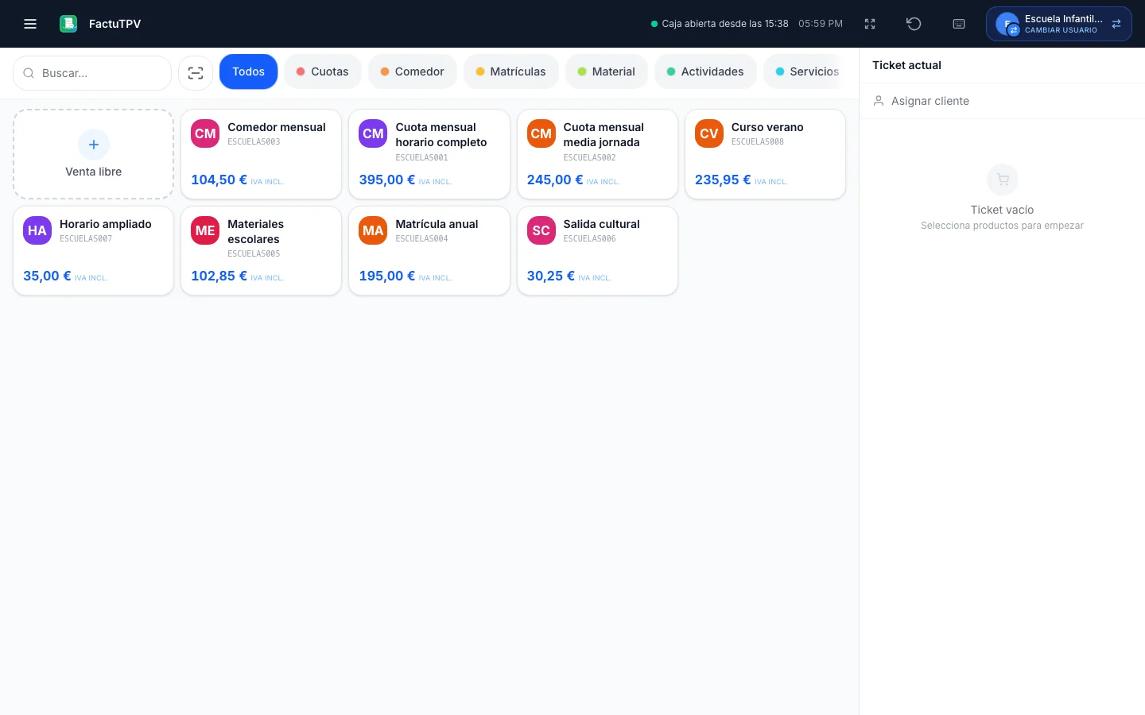Screen dimensions: 1145x715
Task: Click the swap user arrows icon
Action: click(1116, 24)
